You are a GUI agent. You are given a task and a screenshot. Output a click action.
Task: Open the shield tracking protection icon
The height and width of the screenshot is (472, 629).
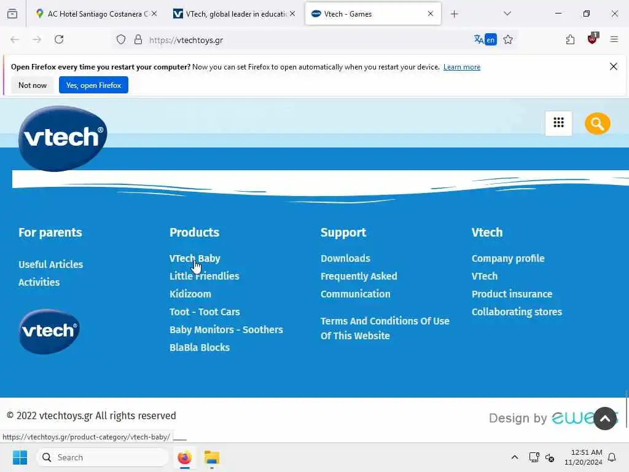pyautogui.click(x=121, y=40)
